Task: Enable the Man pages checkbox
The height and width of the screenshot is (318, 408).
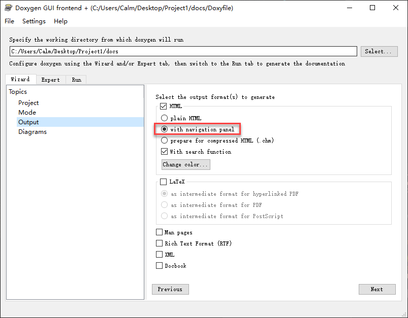Action: [160, 232]
